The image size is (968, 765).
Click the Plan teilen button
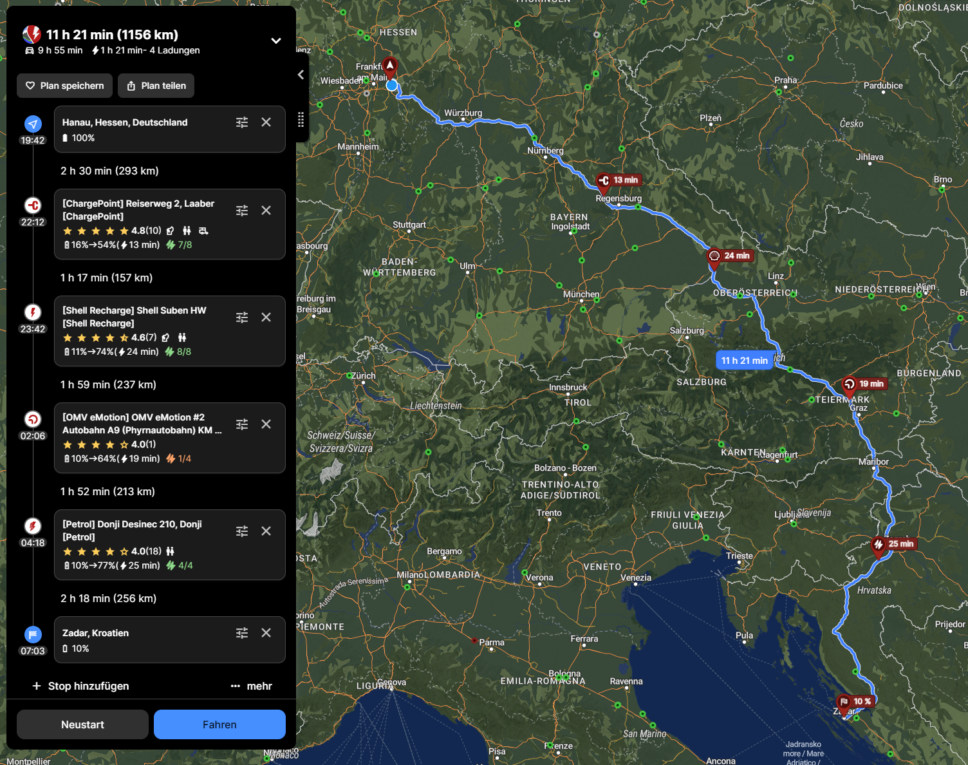pos(156,86)
